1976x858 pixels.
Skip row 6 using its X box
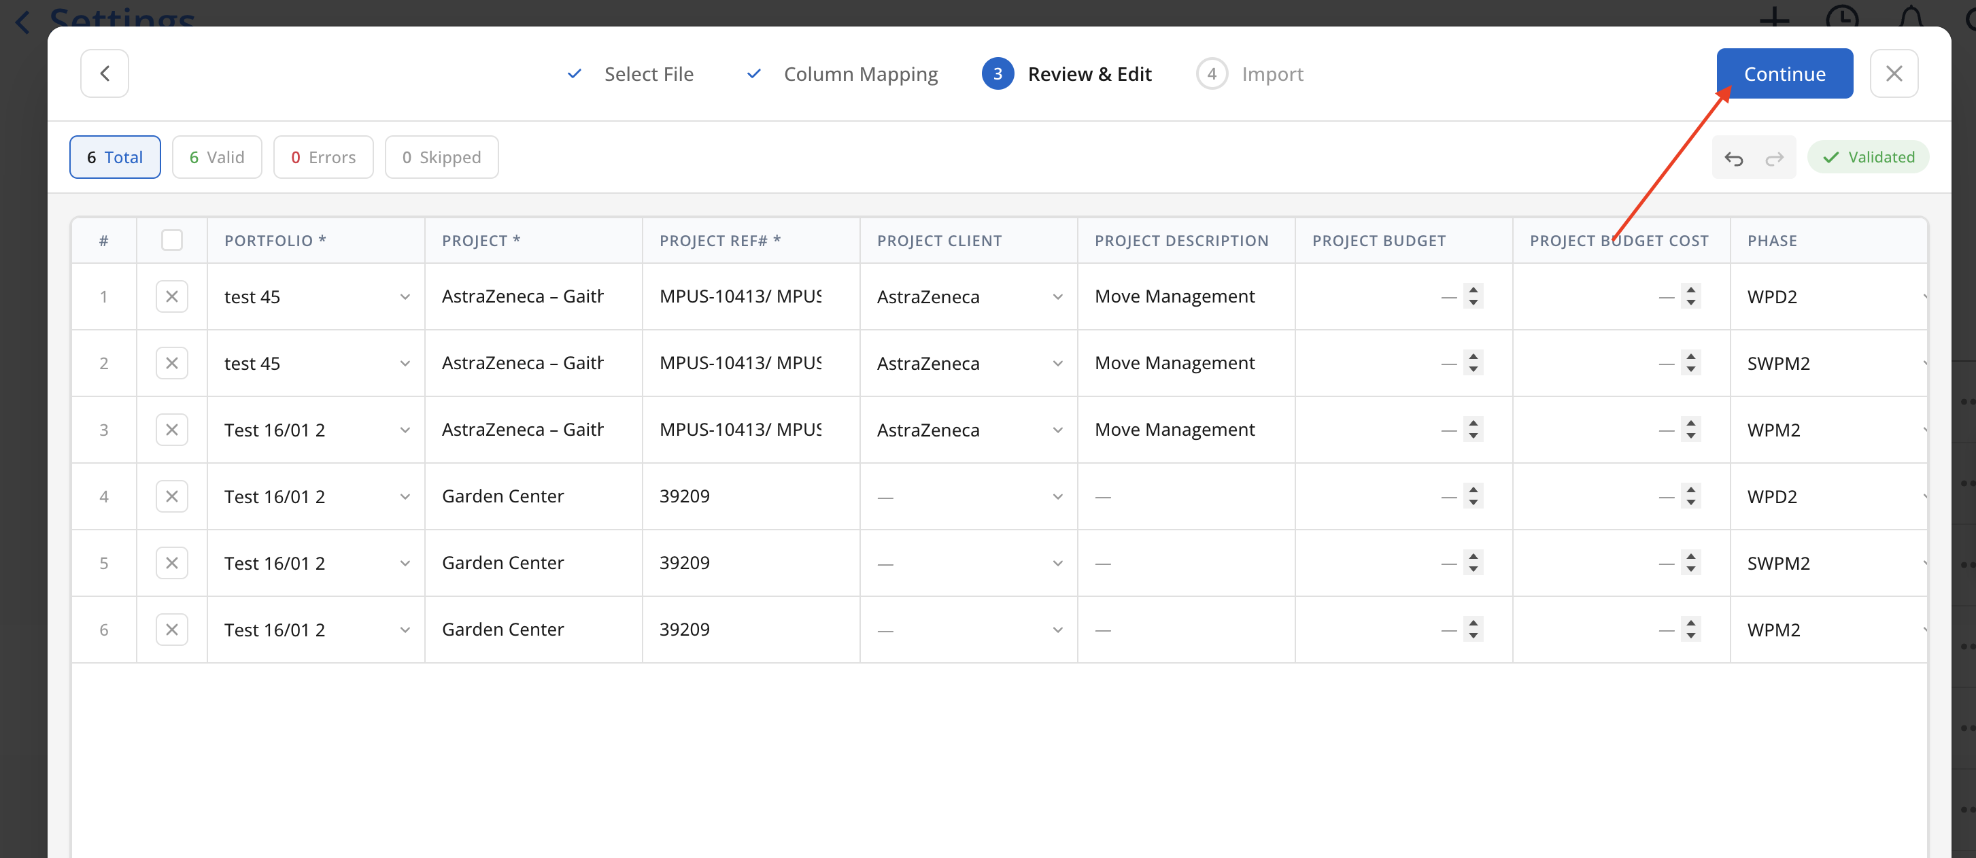click(172, 630)
